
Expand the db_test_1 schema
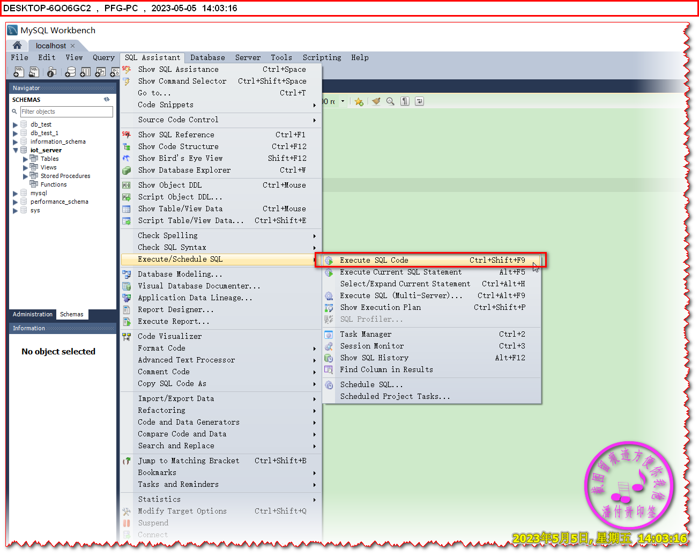coord(15,133)
